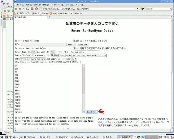Select the 乱文表入力 tab

(30, 17)
